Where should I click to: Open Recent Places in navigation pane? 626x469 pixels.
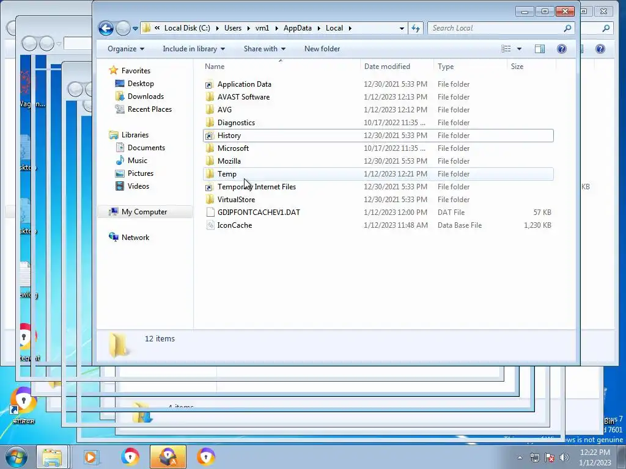[150, 109]
